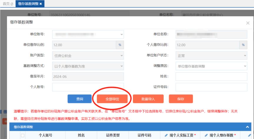Collapse the 缴存基数调整 table panel chevron
The height and width of the screenshot is (139, 254).
tap(247, 127)
